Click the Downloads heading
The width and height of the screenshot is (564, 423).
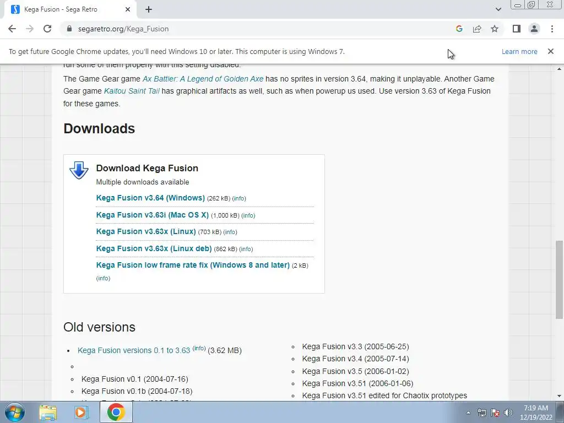coord(99,128)
